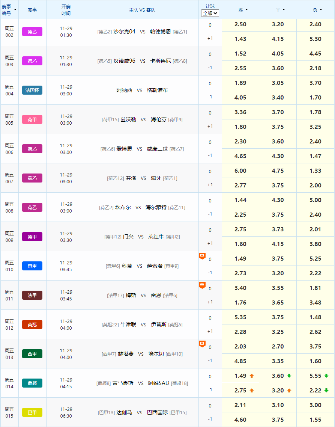
Task: Open team 帕德博恩
Action: point(161,32)
